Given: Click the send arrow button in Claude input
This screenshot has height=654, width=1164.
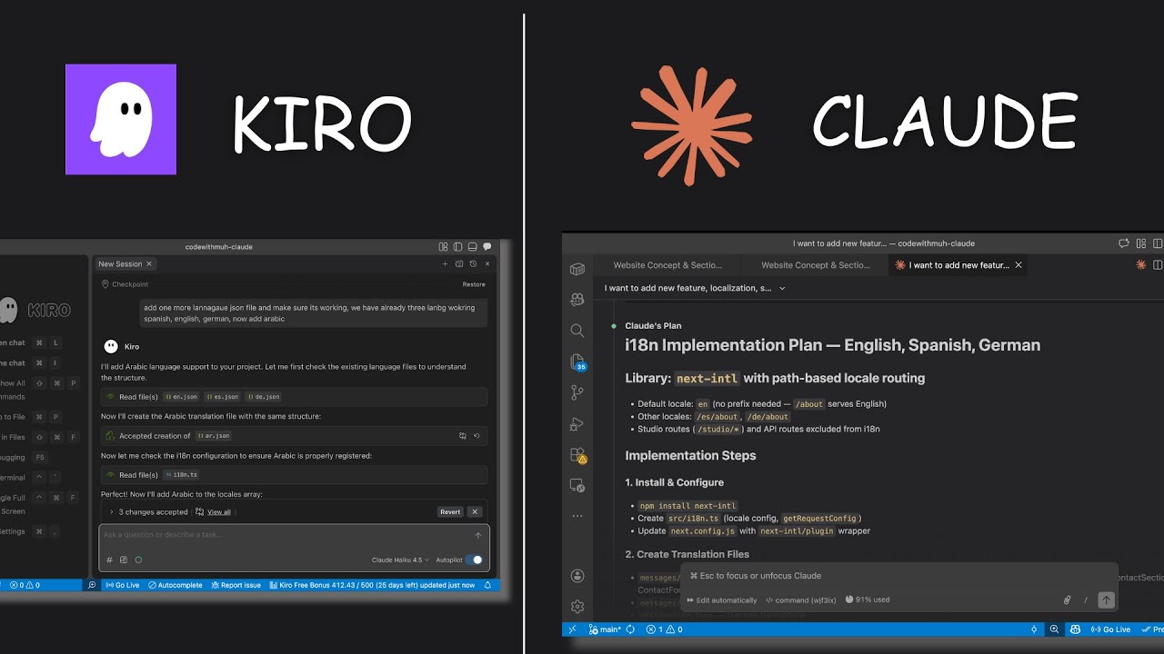Looking at the screenshot, I should (x=1106, y=599).
